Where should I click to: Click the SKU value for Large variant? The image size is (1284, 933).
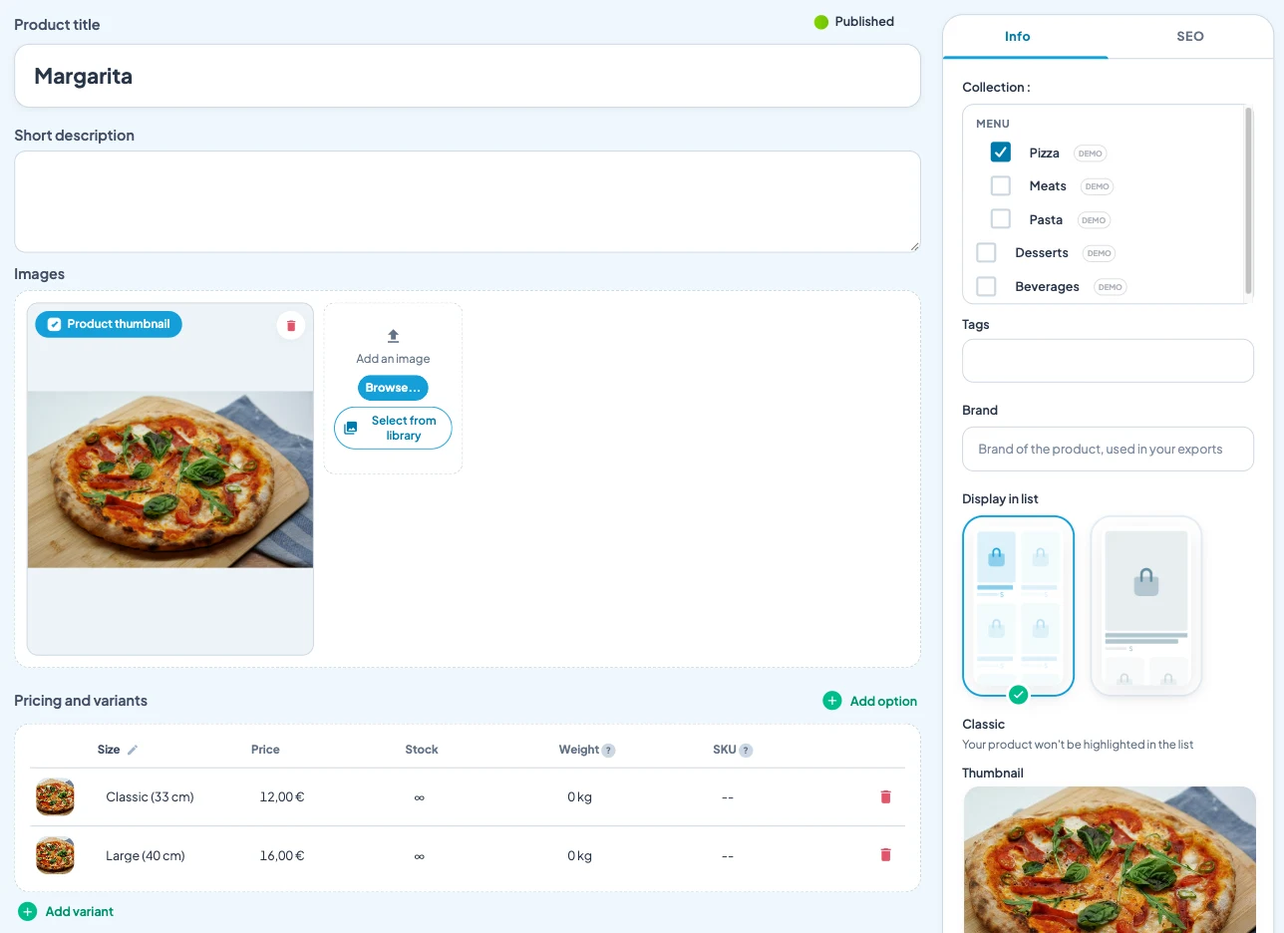pyautogui.click(x=728, y=855)
